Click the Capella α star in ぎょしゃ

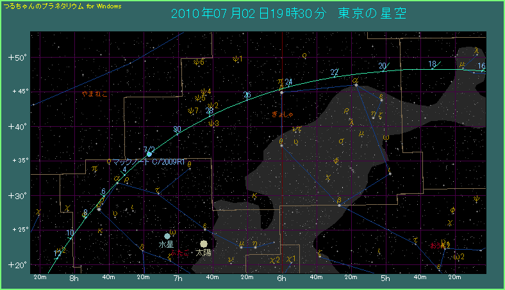pos(356,85)
